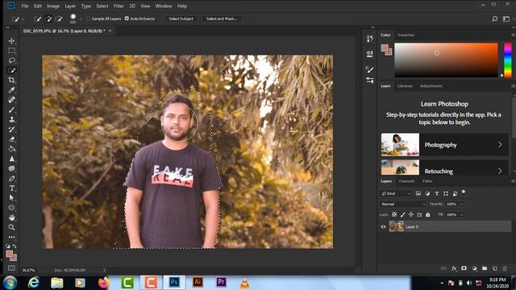The height and width of the screenshot is (290, 516).
Task: Choose Add to selection mode
Action: pyautogui.click(x=48, y=19)
